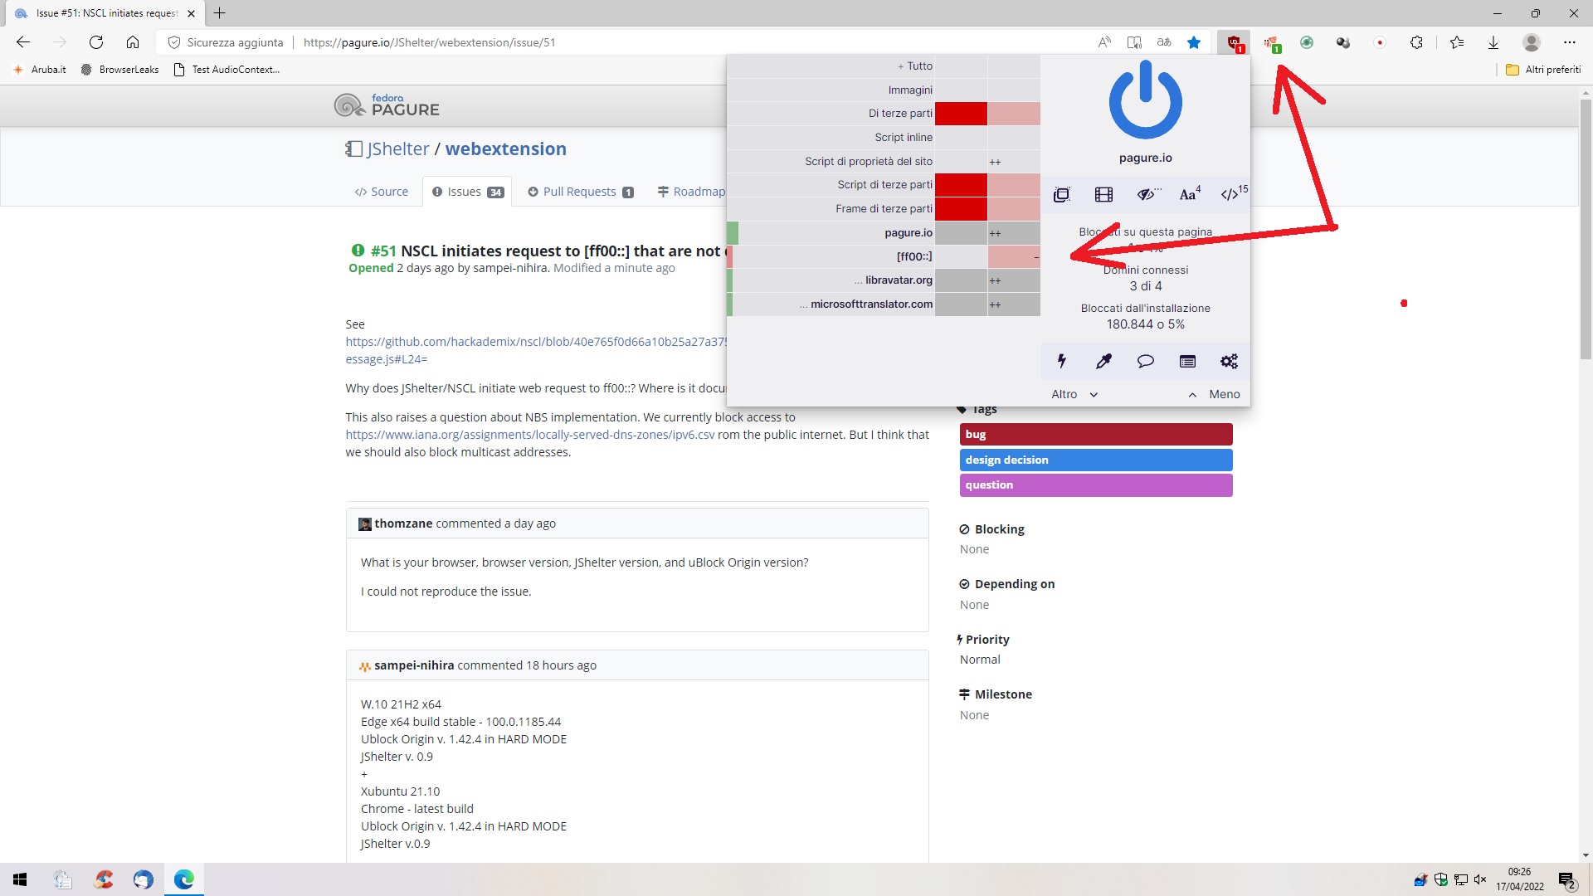The image size is (1593, 896).
Task: Click global rule cell for Script di terze parti
Action: pyautogui.click(x=961, y=185)
